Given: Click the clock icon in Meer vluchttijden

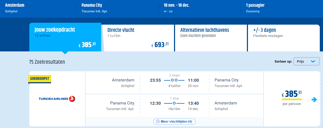Looking at the screenshot, I should click(158, 122).
